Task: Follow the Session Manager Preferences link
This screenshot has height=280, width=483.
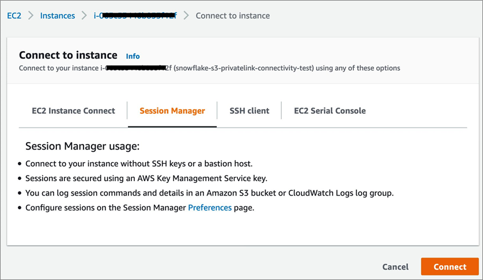Action: pos(210,208)
